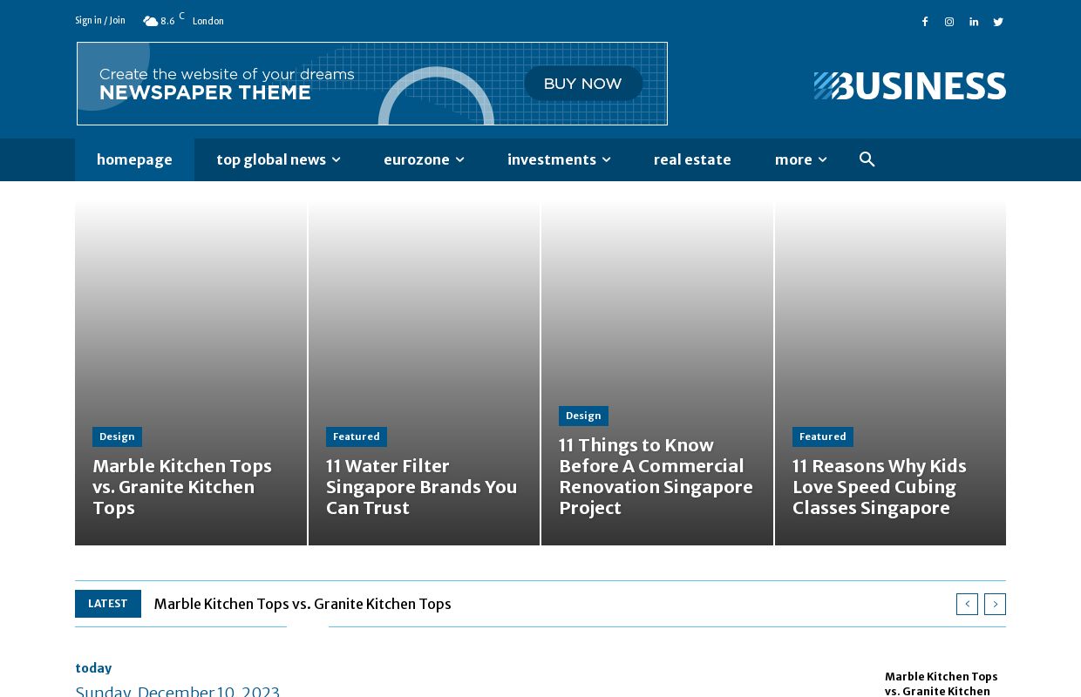Open the Marble Kitchen Tops article headline

coord(182,487)
